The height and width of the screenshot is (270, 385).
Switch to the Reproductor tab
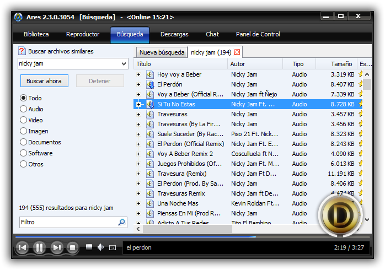click(83, 34)
